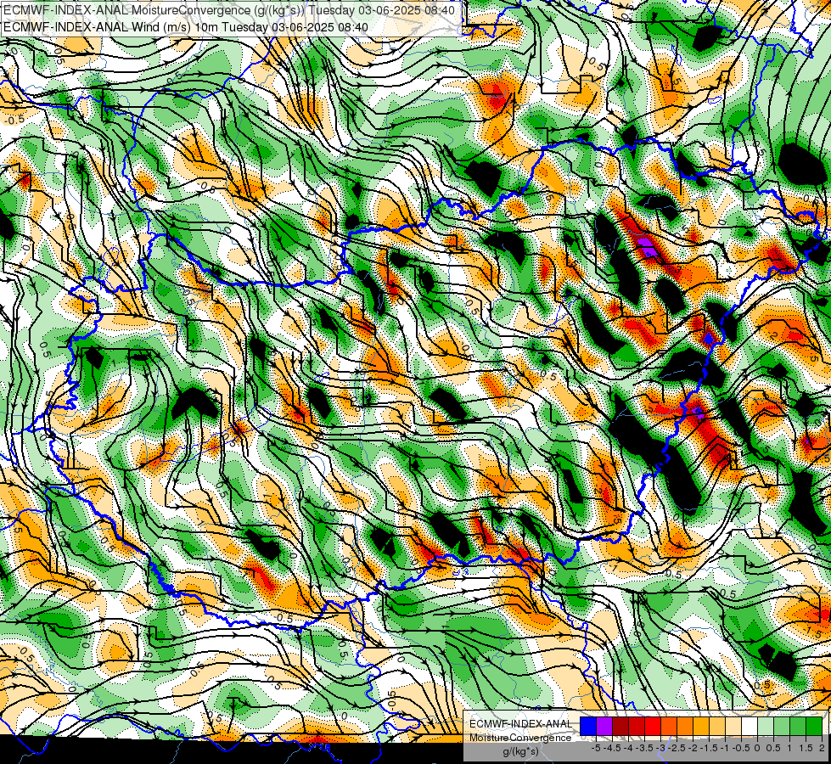The image size is (831, 764).
Task: Select the white legend swatch
Action: tap(750, 726)
